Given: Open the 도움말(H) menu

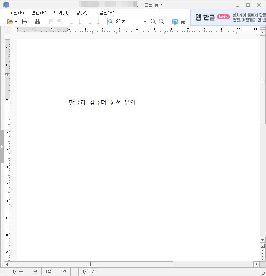Looking at the screenshot, I should [105, 13].
